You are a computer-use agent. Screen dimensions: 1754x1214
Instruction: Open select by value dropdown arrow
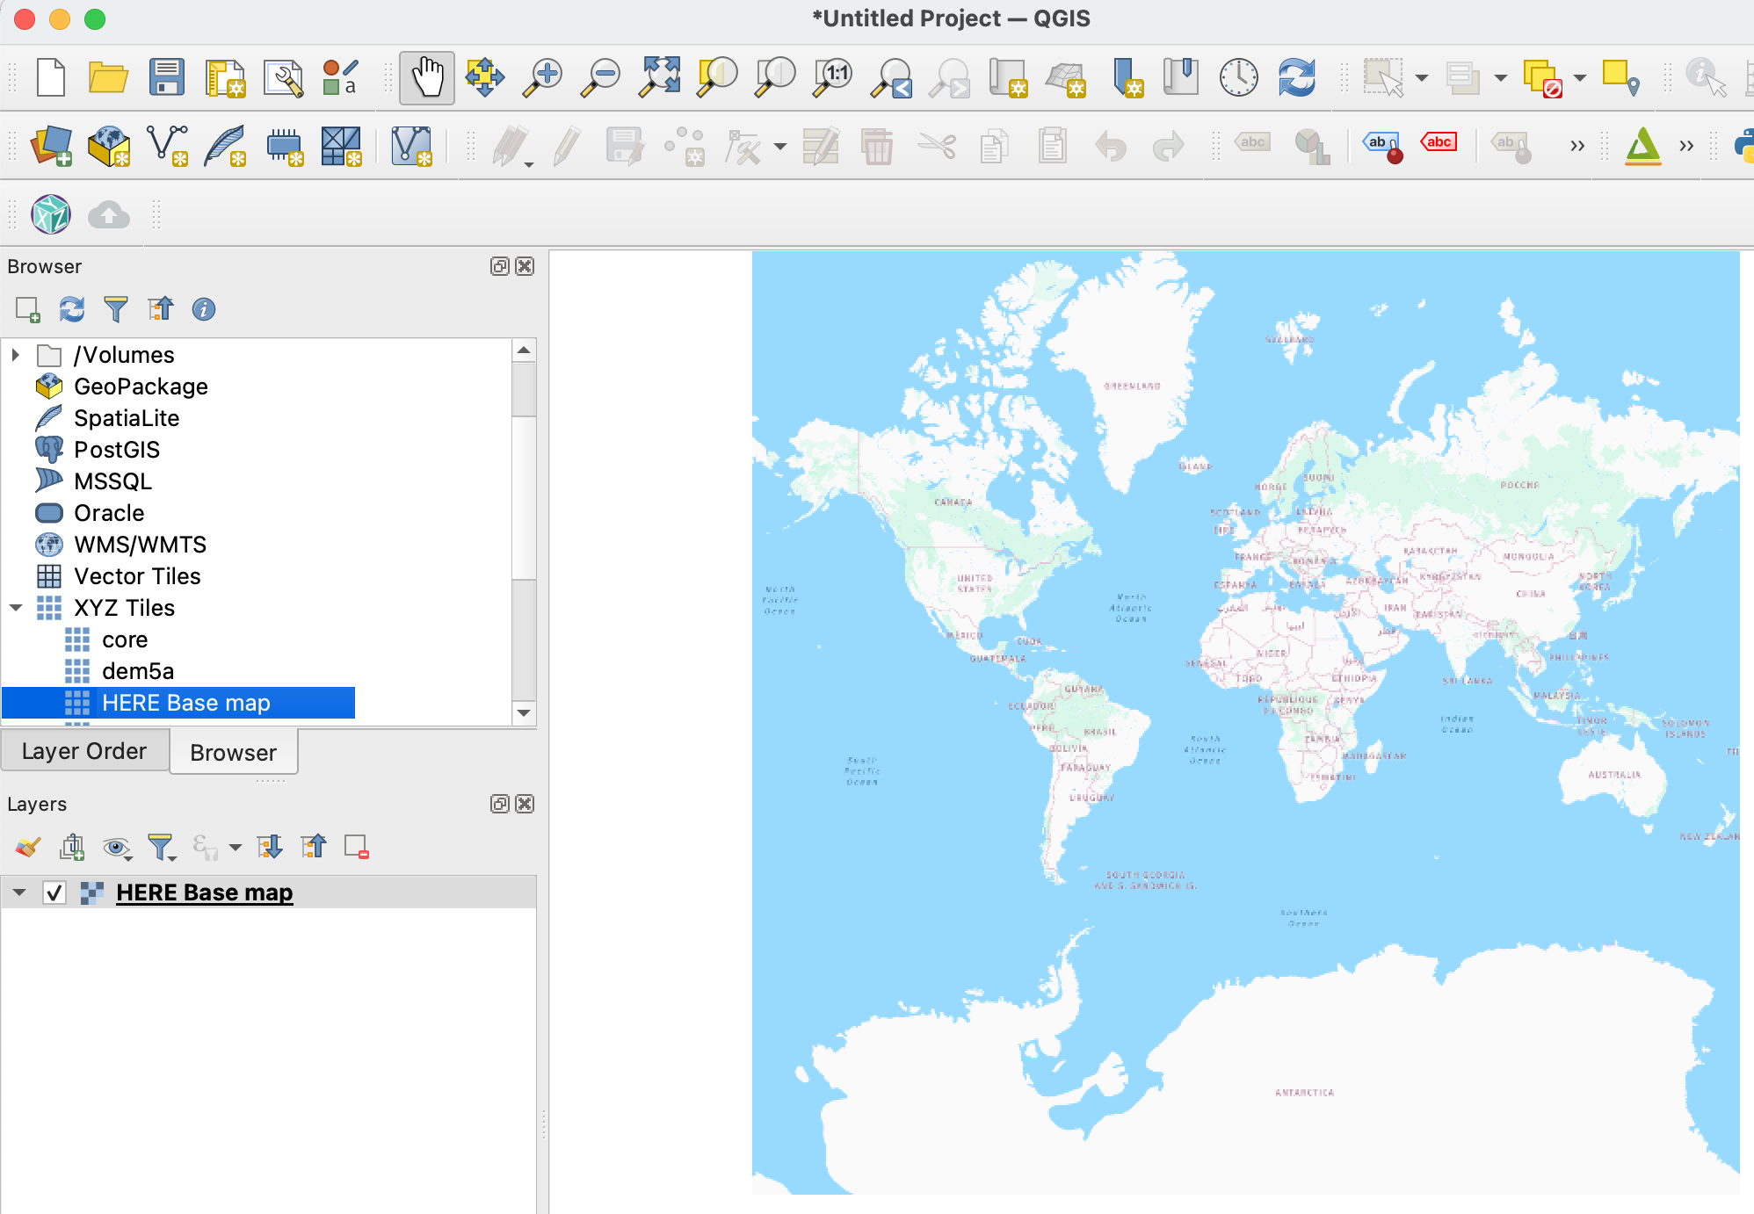1501,77
